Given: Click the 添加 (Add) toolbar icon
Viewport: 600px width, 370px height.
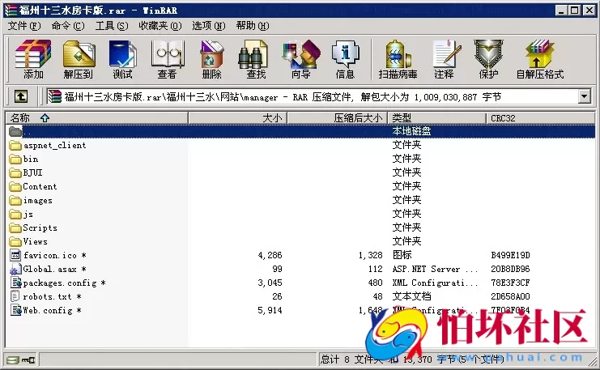Looking at the screenshot, I should pos(33,59).
